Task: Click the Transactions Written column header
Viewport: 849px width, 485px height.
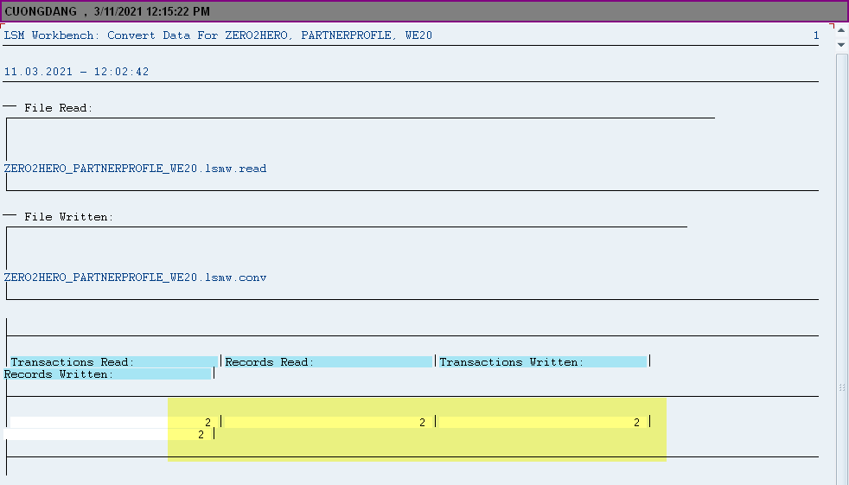Action: pyautogui.click(x=511, y=362)
